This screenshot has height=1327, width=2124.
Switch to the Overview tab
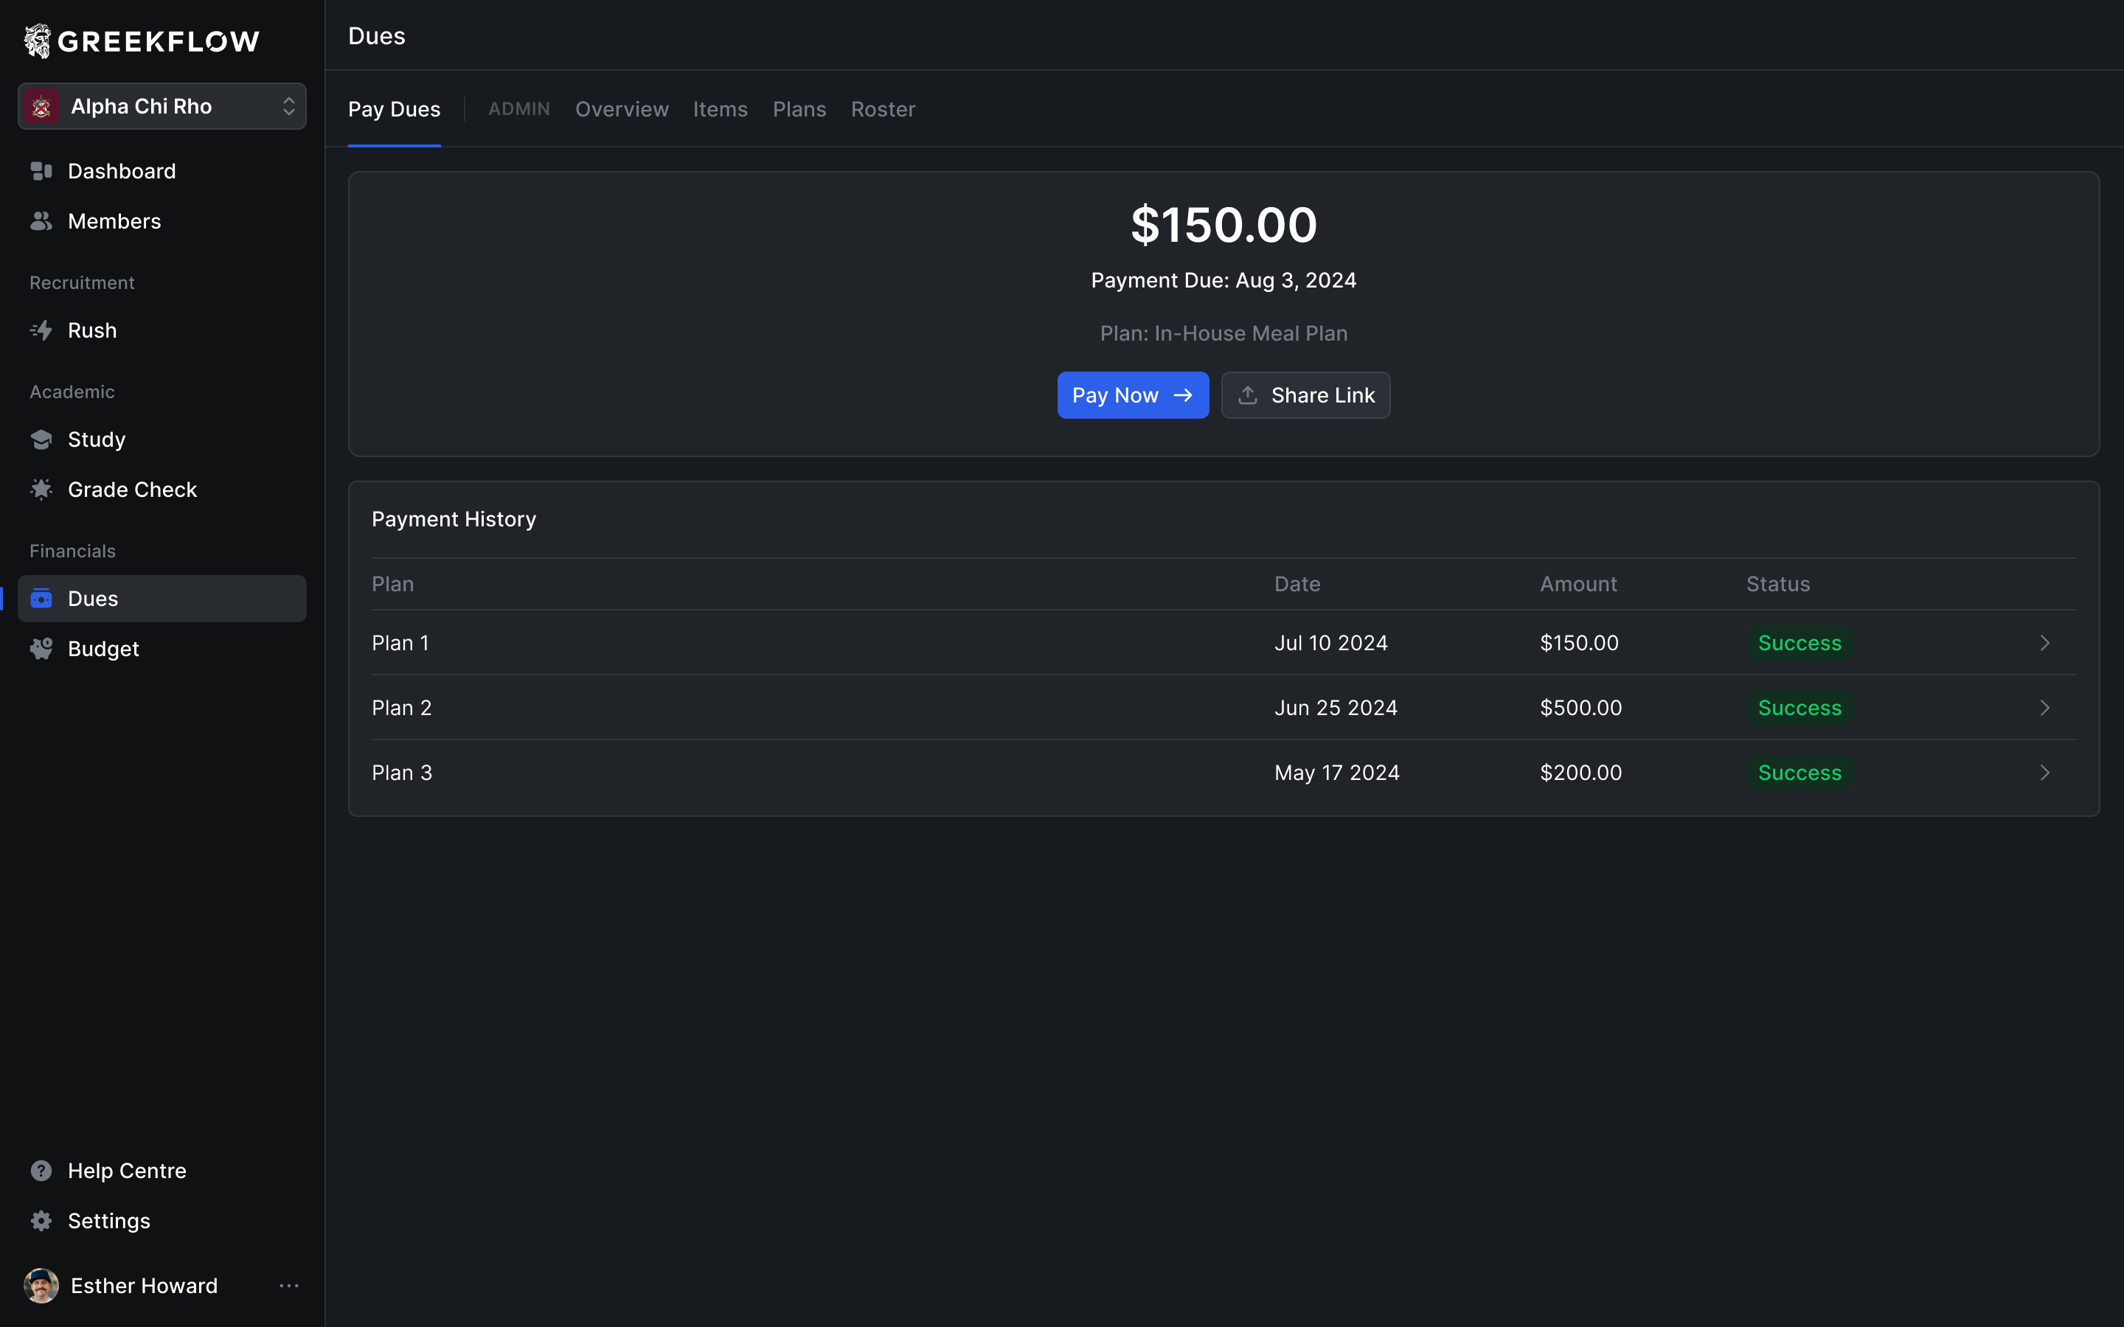622,109
